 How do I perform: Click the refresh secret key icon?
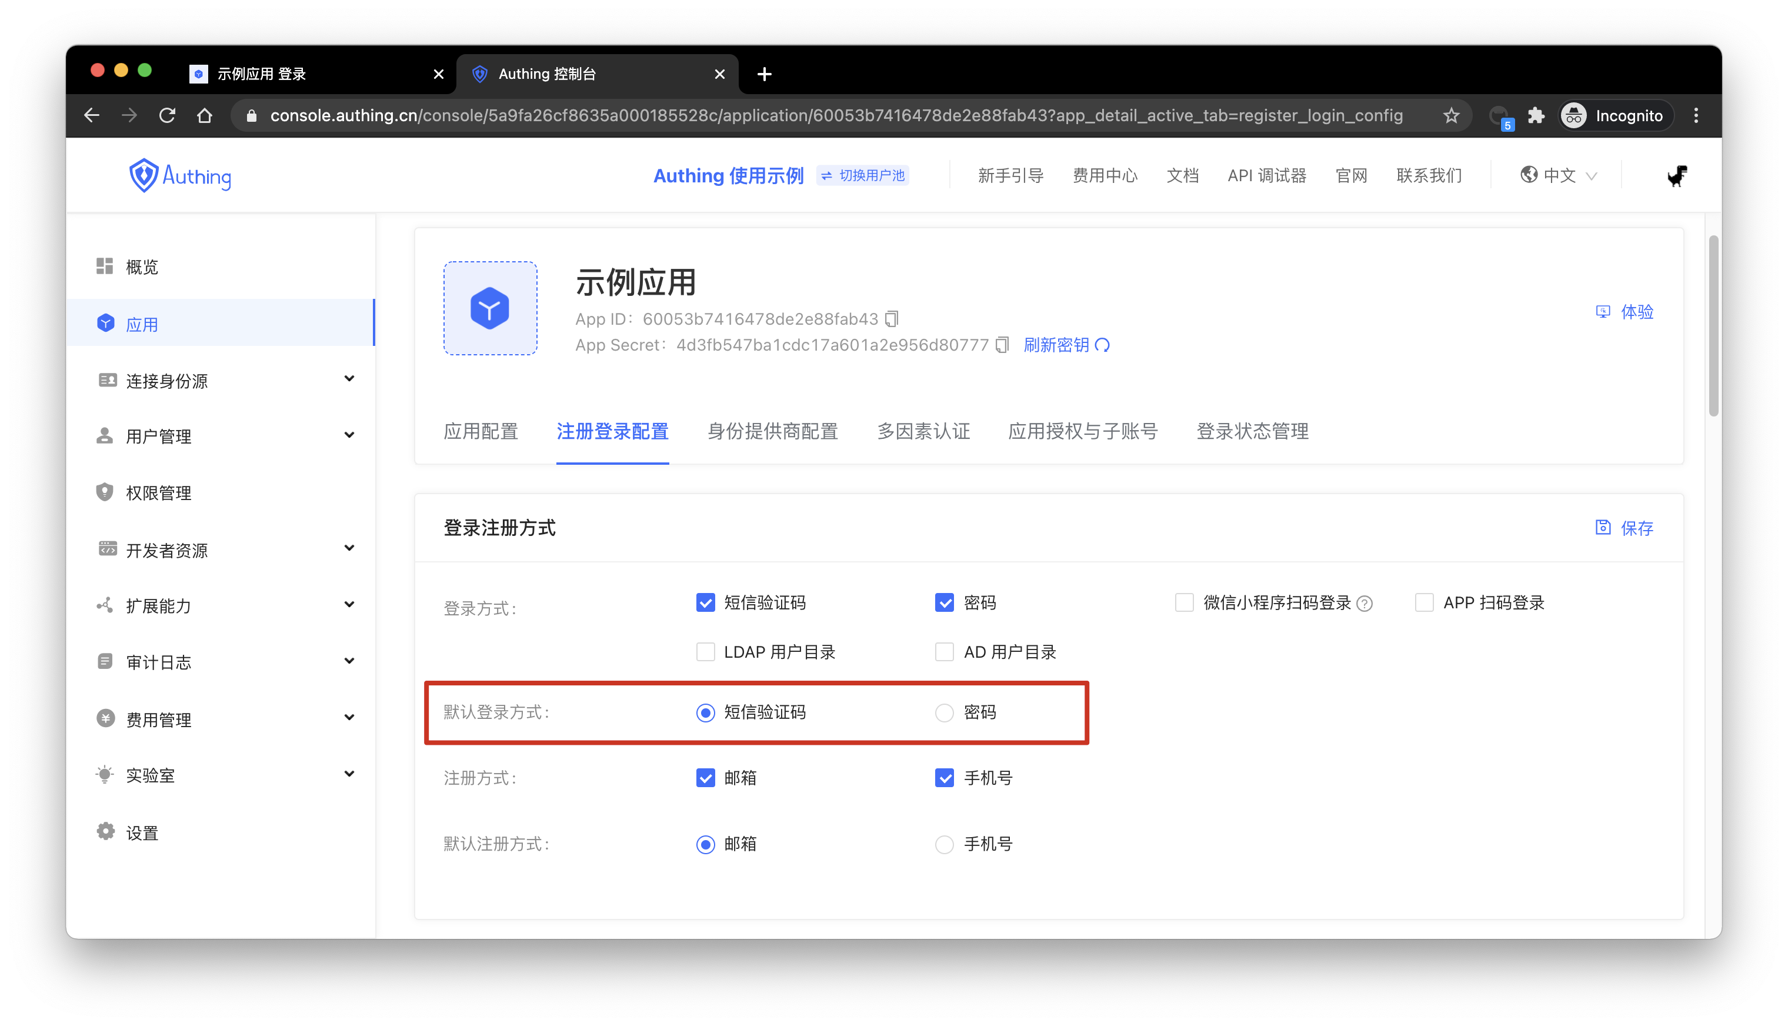click(1103, 345)
